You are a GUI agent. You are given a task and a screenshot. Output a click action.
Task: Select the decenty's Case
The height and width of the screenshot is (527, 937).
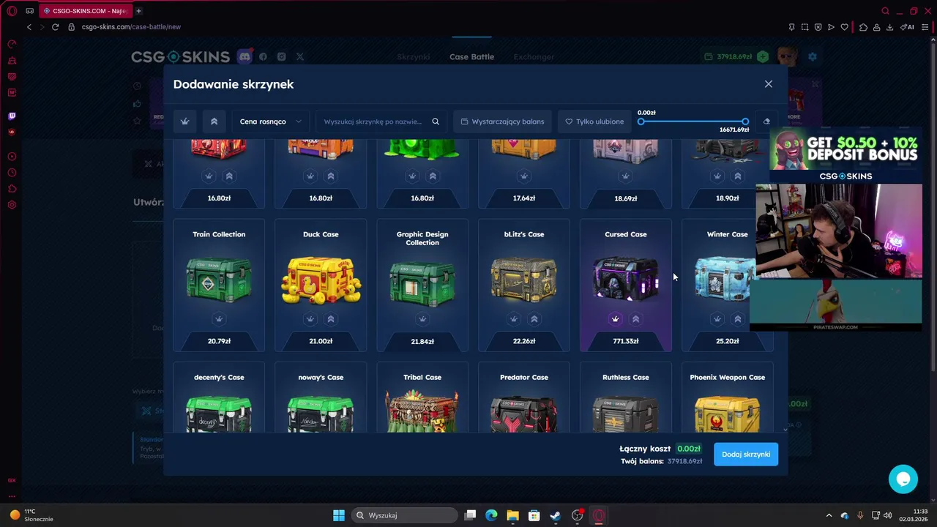219,399
